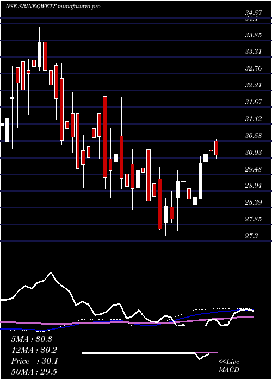Select the 30.03 price axis label
The width and height of the screenshot is (272, 380).
(x=254, y=153)
